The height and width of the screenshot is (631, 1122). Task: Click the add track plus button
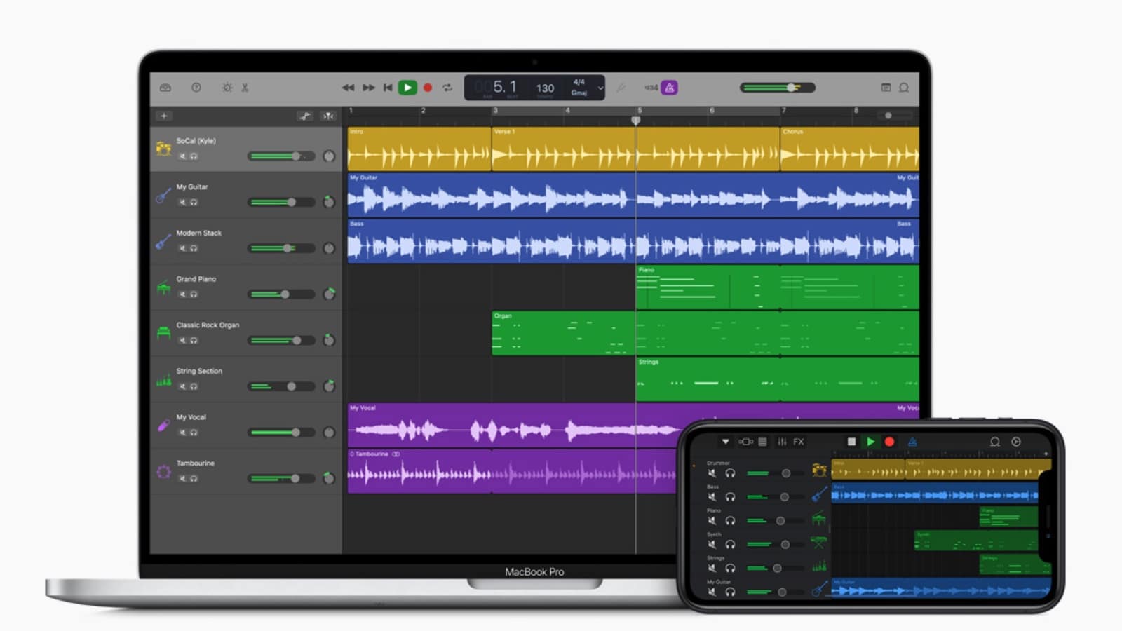click(x=163, y=115)
